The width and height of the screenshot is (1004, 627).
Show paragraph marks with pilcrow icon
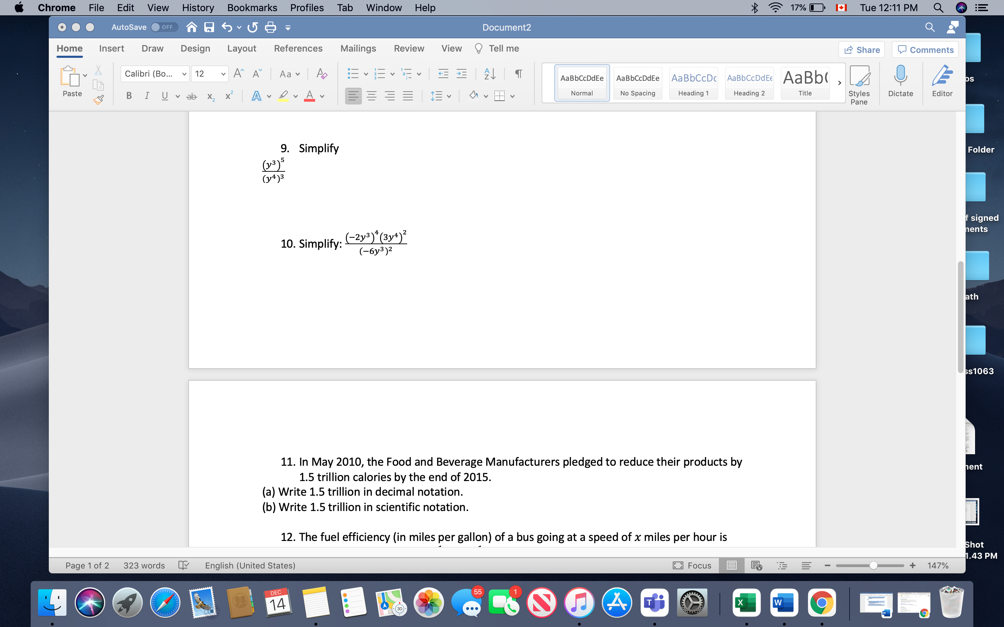(518, 74)
